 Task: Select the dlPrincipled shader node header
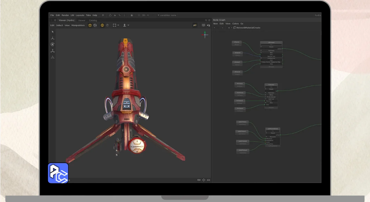(x=271, y=42)
